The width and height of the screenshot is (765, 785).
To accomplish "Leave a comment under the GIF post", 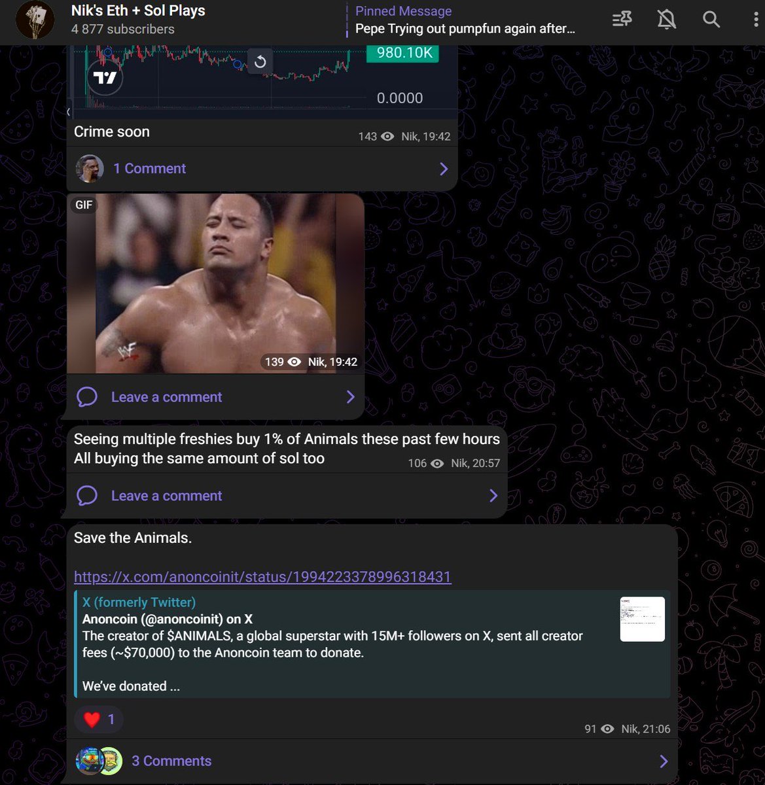I will pyautogui.click(x=167, y=397).
